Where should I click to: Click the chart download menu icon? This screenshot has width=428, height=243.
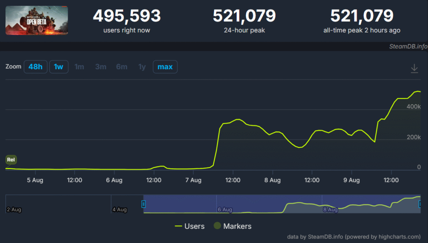pyautogui.click(x=414, y=68)
